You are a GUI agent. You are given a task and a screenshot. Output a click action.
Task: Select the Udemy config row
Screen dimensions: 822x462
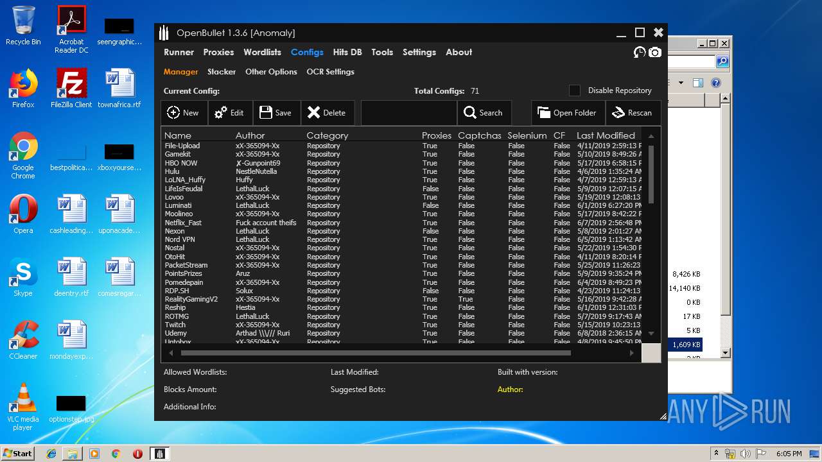(x=403, y=333)
